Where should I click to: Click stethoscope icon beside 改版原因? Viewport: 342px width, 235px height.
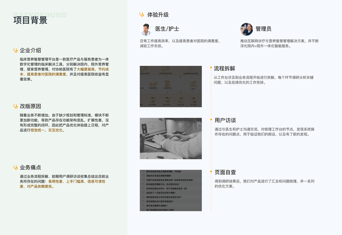(16, 107)
